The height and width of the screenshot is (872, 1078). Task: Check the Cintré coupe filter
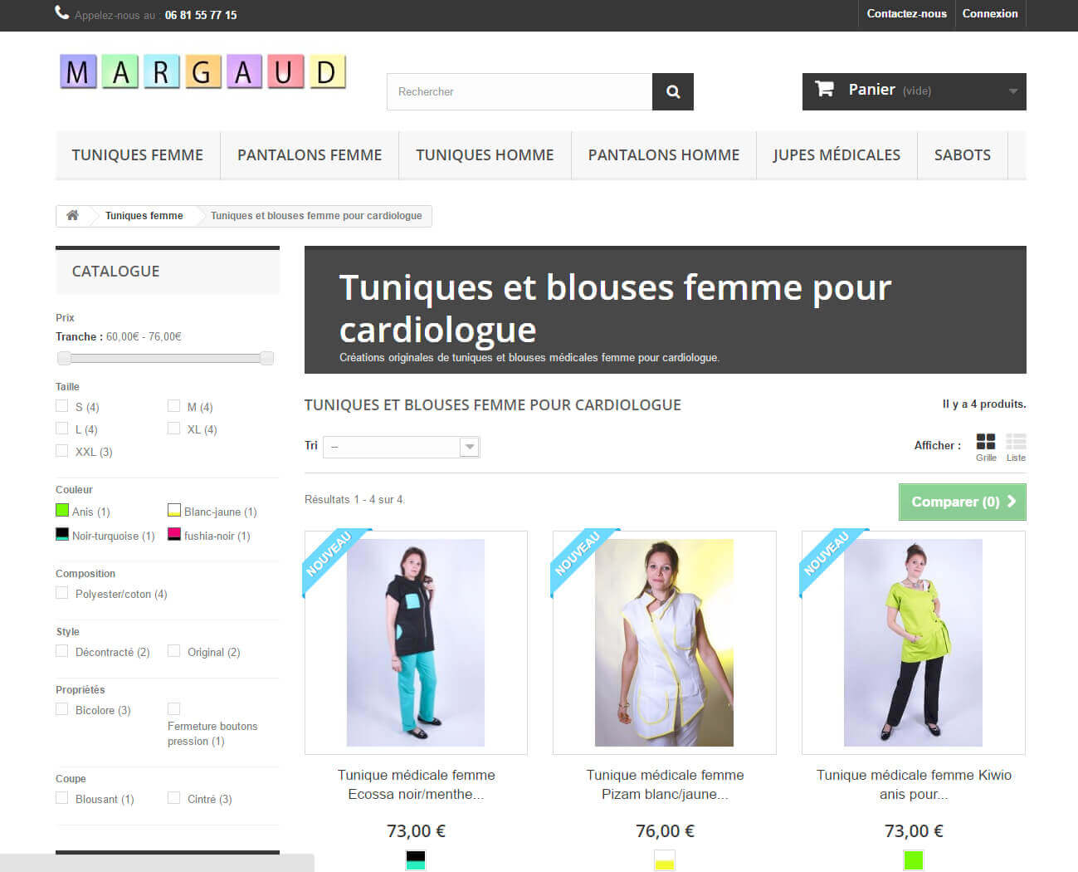click(x=174, y=798)
